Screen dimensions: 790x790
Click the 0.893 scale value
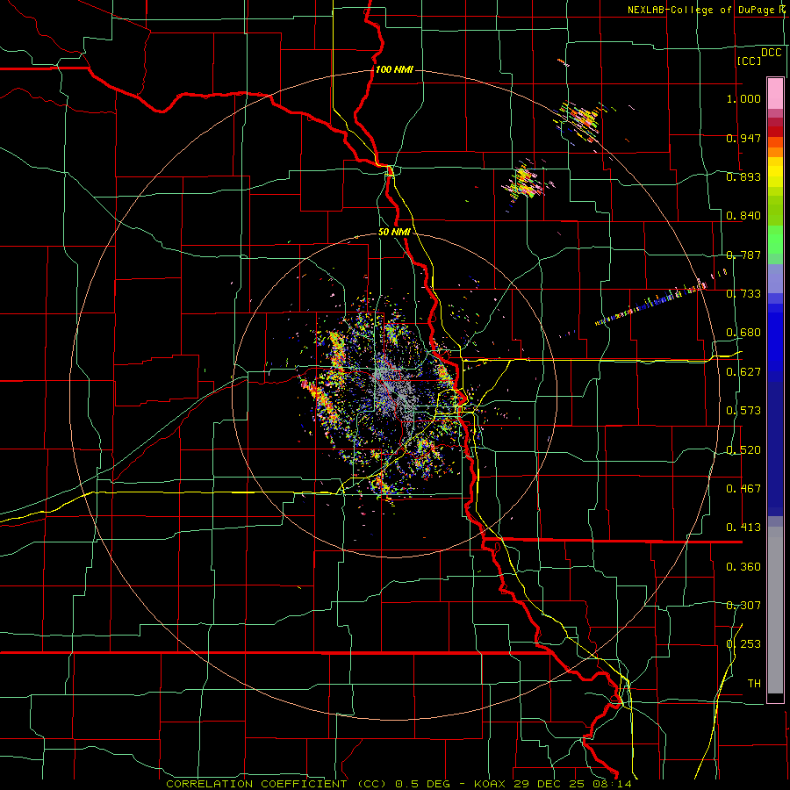(743, 176)
